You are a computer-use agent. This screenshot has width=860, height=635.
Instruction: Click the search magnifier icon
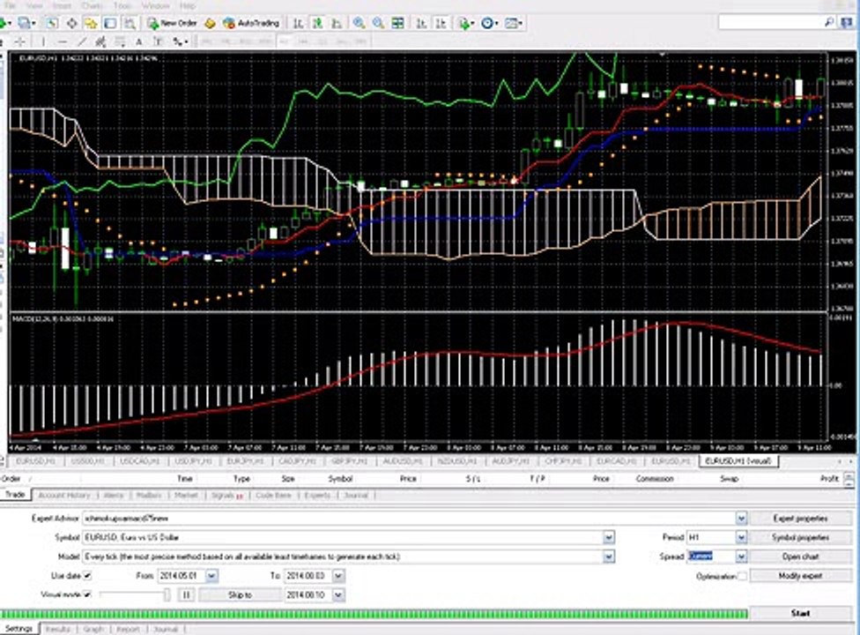pos(829,22)
